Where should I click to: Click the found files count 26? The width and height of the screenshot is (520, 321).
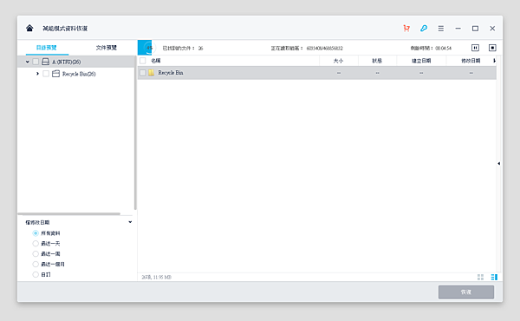(201, 48)
